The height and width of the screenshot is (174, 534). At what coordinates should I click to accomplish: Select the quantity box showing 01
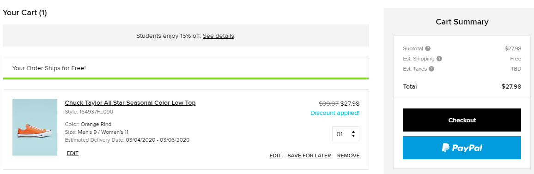click(x=346, y=134)
